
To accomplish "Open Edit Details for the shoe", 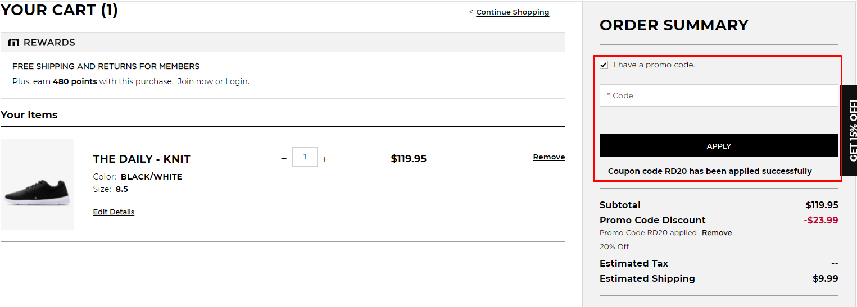I will (x=114, y=212).
